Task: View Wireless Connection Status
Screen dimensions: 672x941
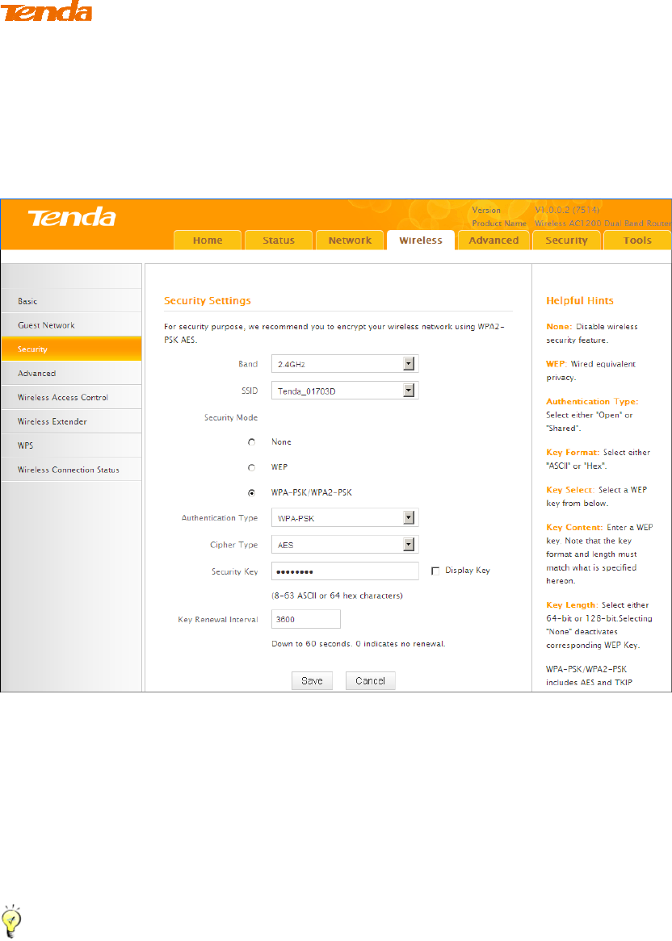Action: [x=71, y=469]
